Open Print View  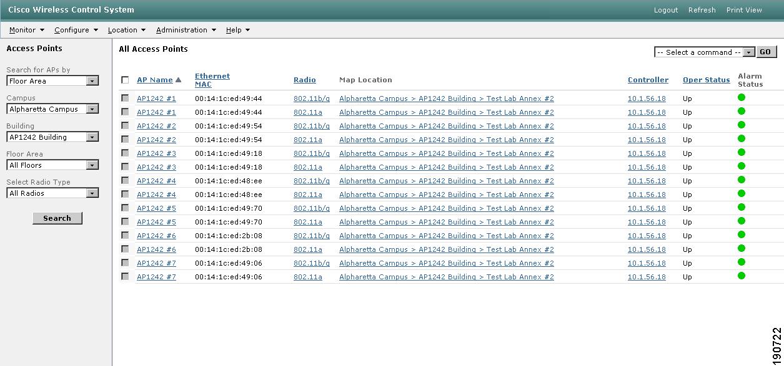click(744, 10)
